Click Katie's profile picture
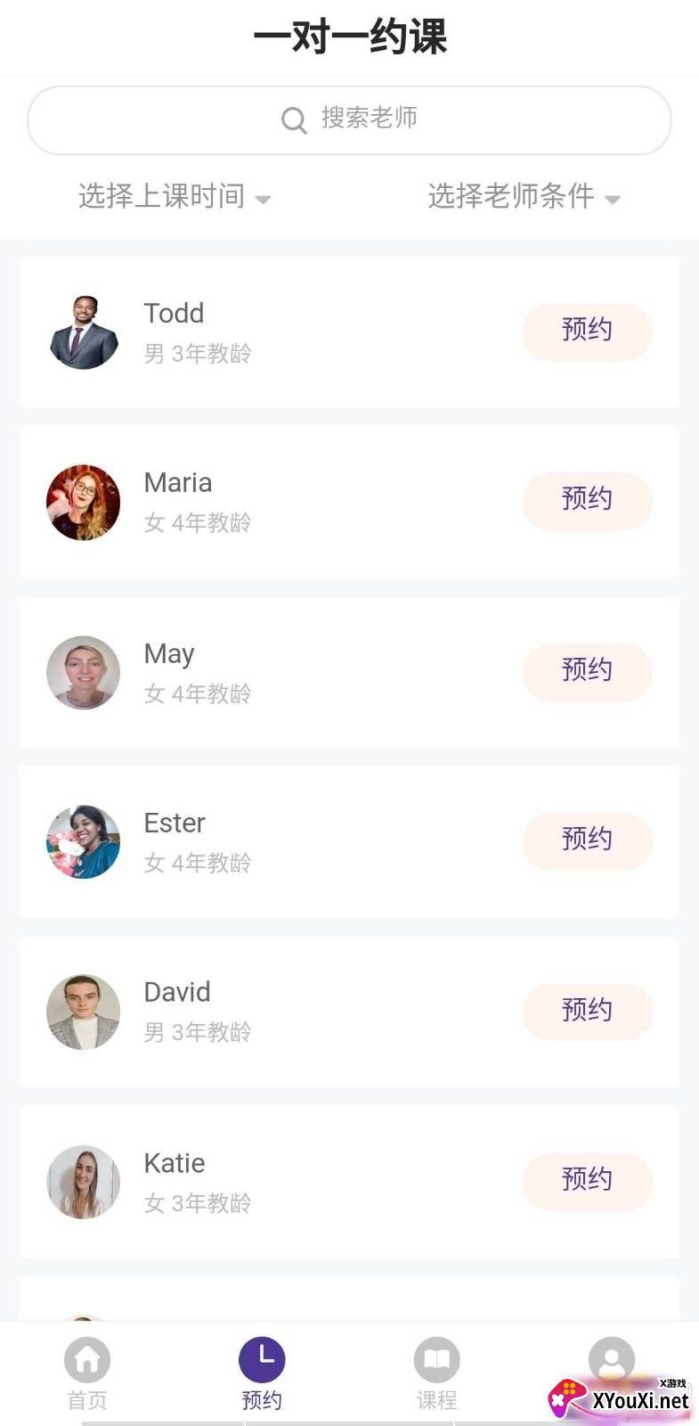This screenshot has width=699, height=1426. 84,1182
